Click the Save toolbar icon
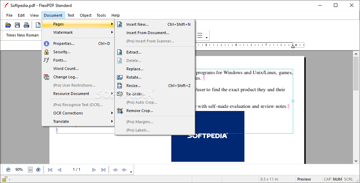This screenshot has width=360, height=183. (x=17, y=25)
